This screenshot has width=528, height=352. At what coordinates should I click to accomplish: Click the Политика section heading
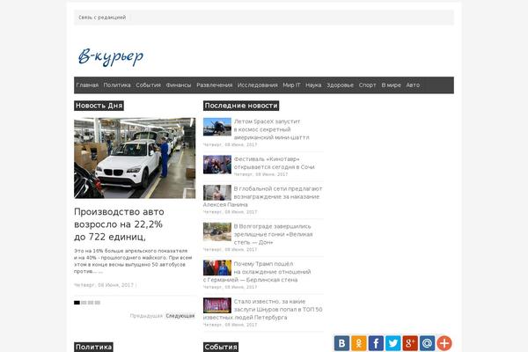93,347
